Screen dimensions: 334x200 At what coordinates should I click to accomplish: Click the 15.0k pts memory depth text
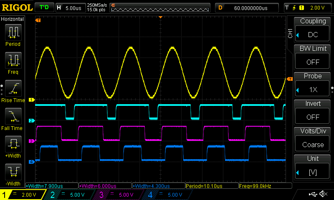96,10
